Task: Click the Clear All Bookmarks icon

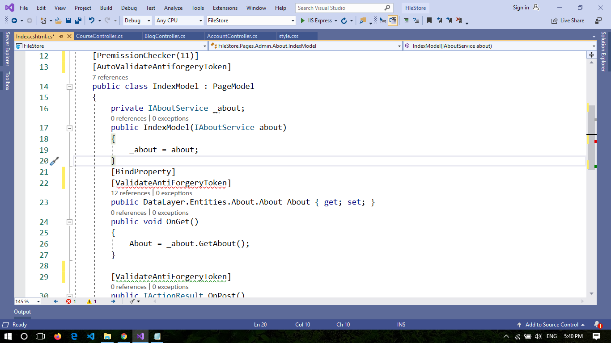Action: 459,21
